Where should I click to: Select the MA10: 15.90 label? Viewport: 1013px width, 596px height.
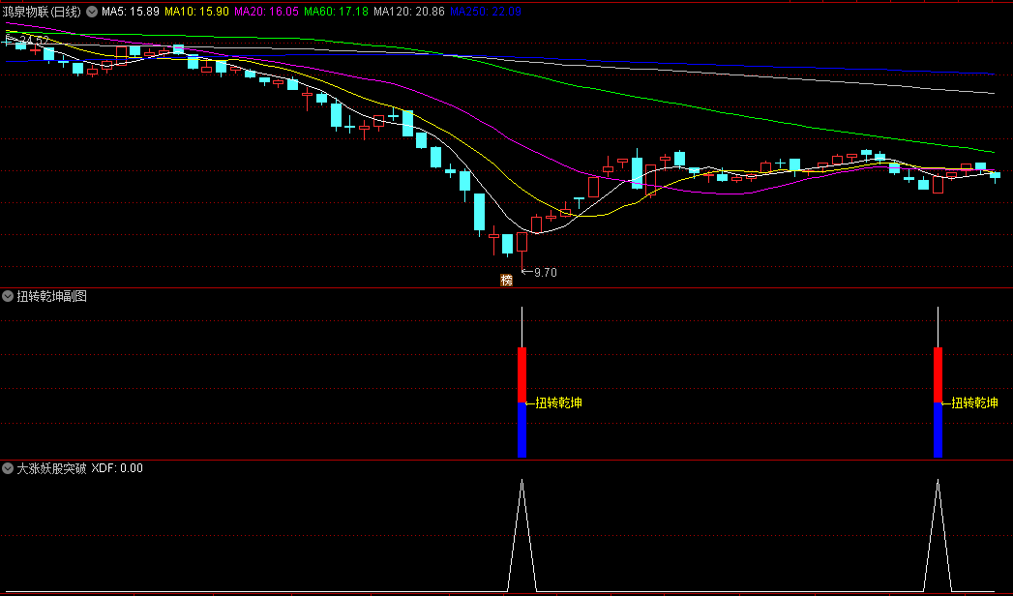click(x=196, y=12)
